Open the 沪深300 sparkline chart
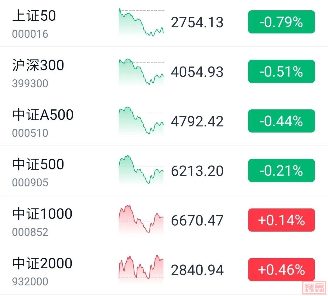 point(141,72)
